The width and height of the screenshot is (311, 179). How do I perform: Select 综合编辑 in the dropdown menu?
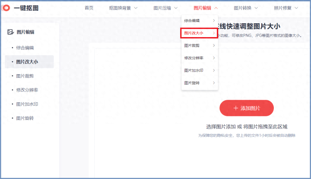click(199, 21)
